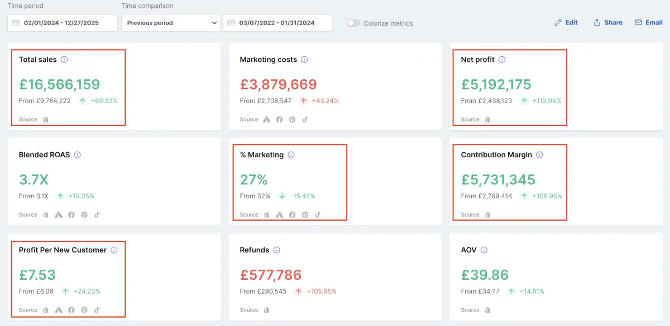
Task: Click the info icon next to Blended ROAS
Action: pyautogui.click(x=78, y=155)
